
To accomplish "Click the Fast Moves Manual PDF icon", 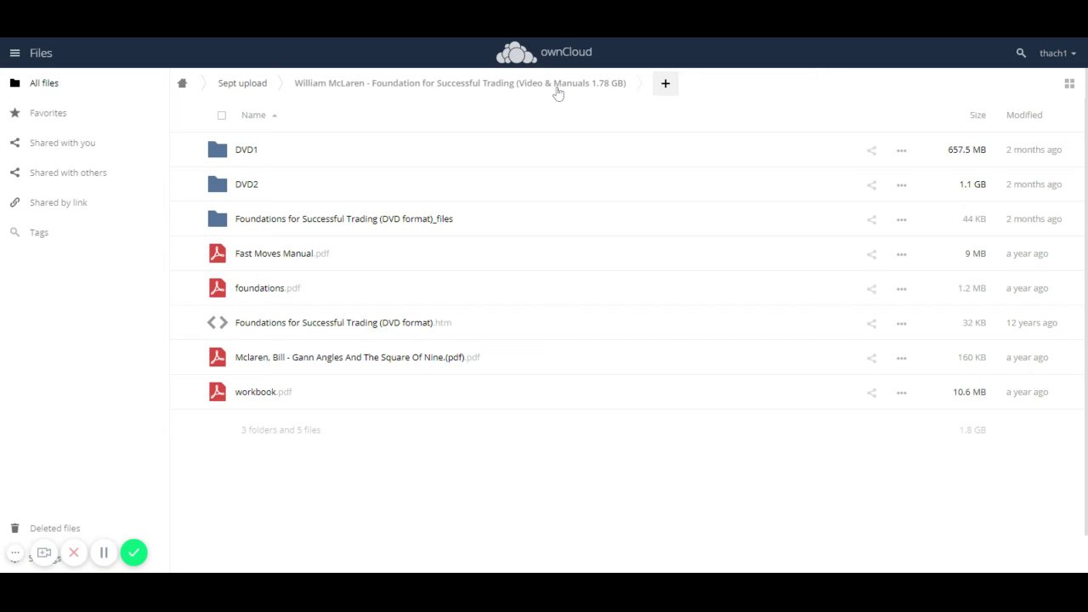I will pos(218,253).
